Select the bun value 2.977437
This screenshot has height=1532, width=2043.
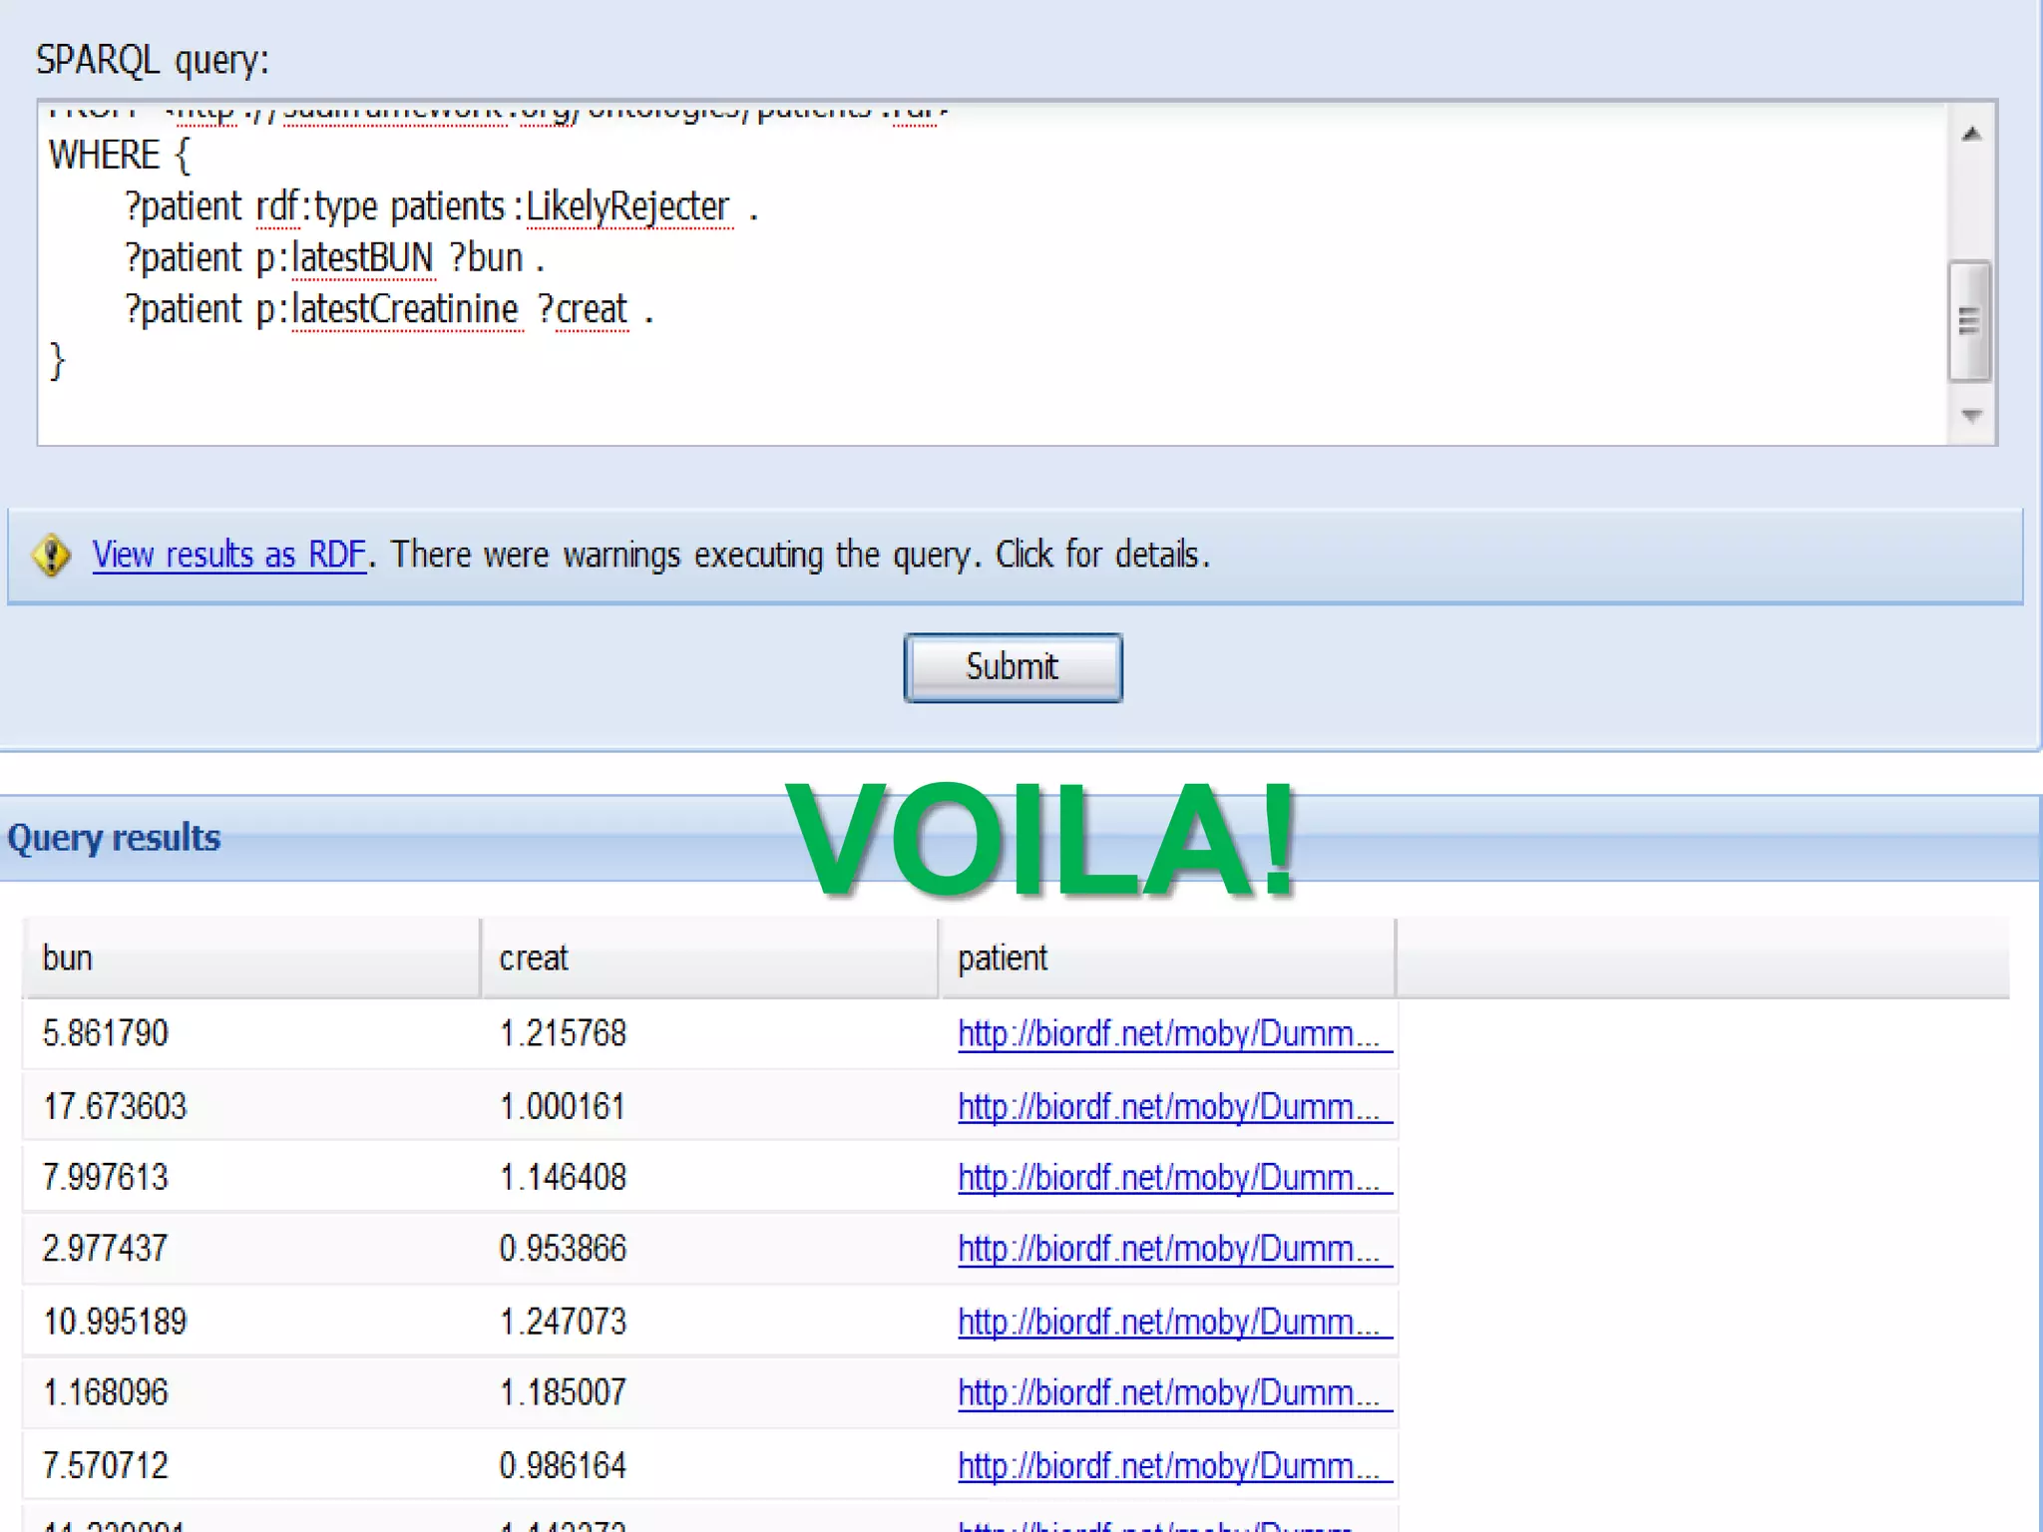pyautogui.click(x=106, y=1248)
